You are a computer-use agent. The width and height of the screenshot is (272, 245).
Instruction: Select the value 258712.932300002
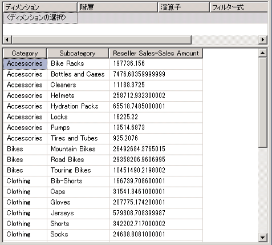[x=156, y=96]
